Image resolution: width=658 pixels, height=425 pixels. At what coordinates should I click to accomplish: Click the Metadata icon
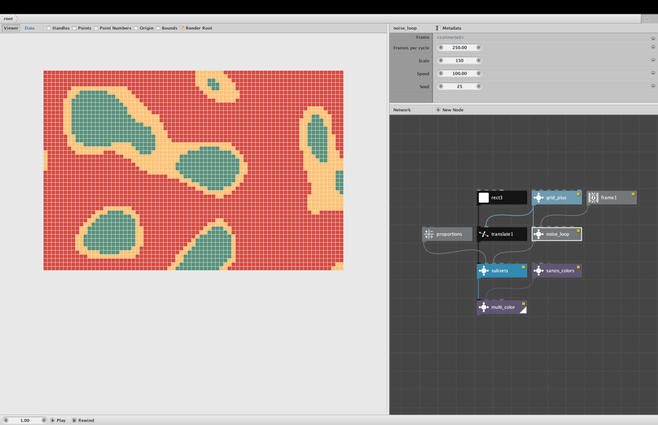438,28
